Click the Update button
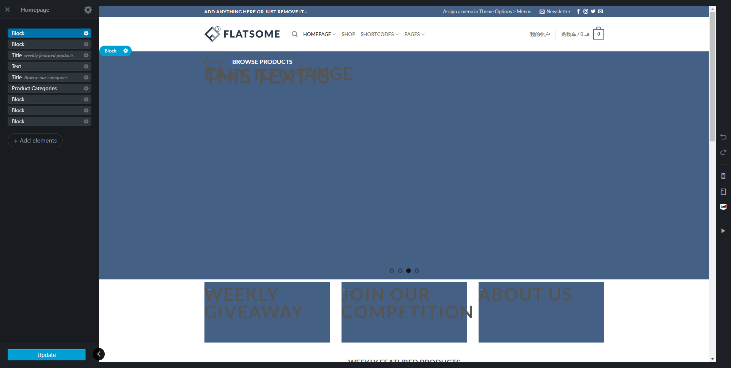 [x=46, y=355]
